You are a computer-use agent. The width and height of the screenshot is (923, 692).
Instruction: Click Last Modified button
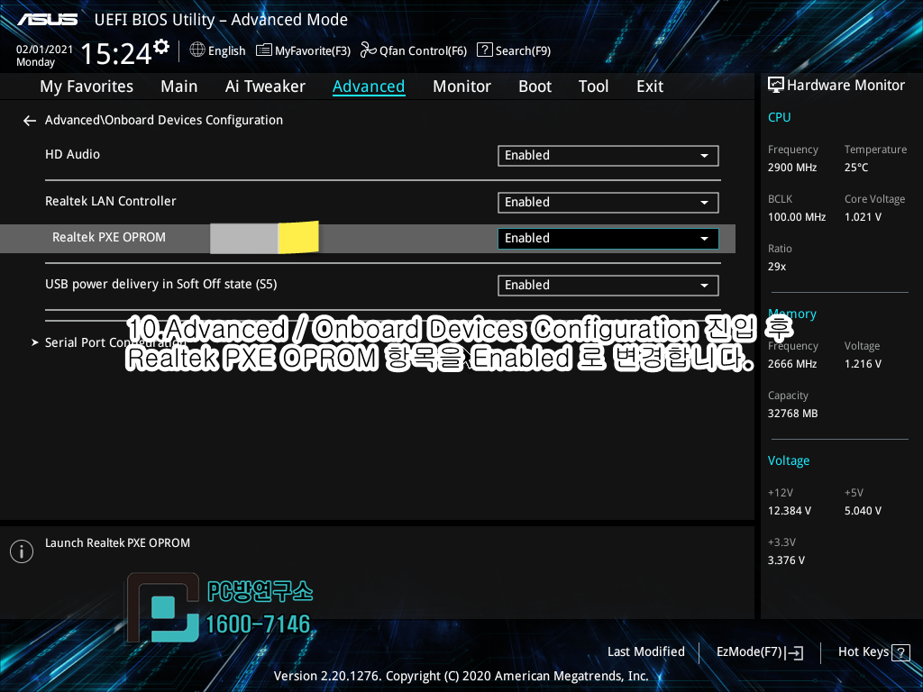[645, 651]
